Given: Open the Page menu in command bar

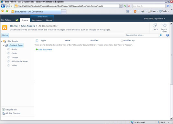Looking at the screenshot, I should click(x=153, y=11).
